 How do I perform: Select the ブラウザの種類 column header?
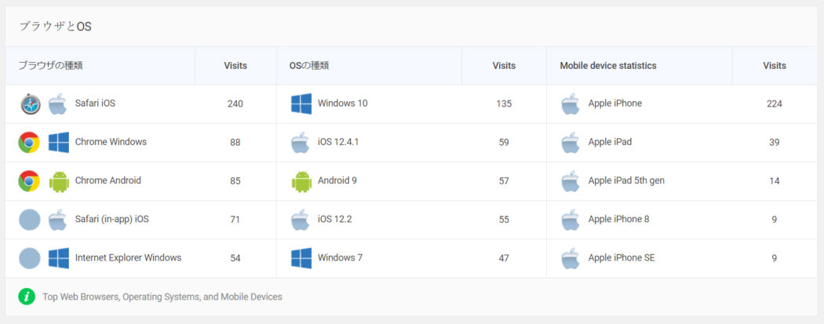50,66
